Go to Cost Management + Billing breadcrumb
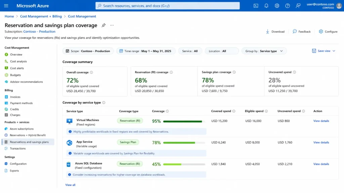This screenshot has width=344, height=193. pos(41,16)
